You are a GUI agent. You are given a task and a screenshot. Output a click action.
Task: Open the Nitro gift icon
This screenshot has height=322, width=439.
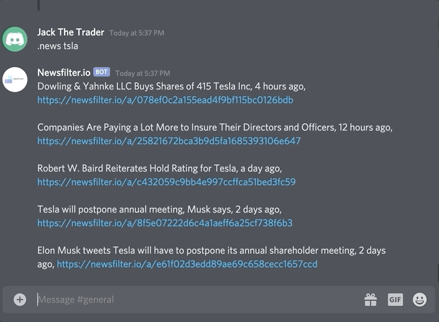click(371, 300)
